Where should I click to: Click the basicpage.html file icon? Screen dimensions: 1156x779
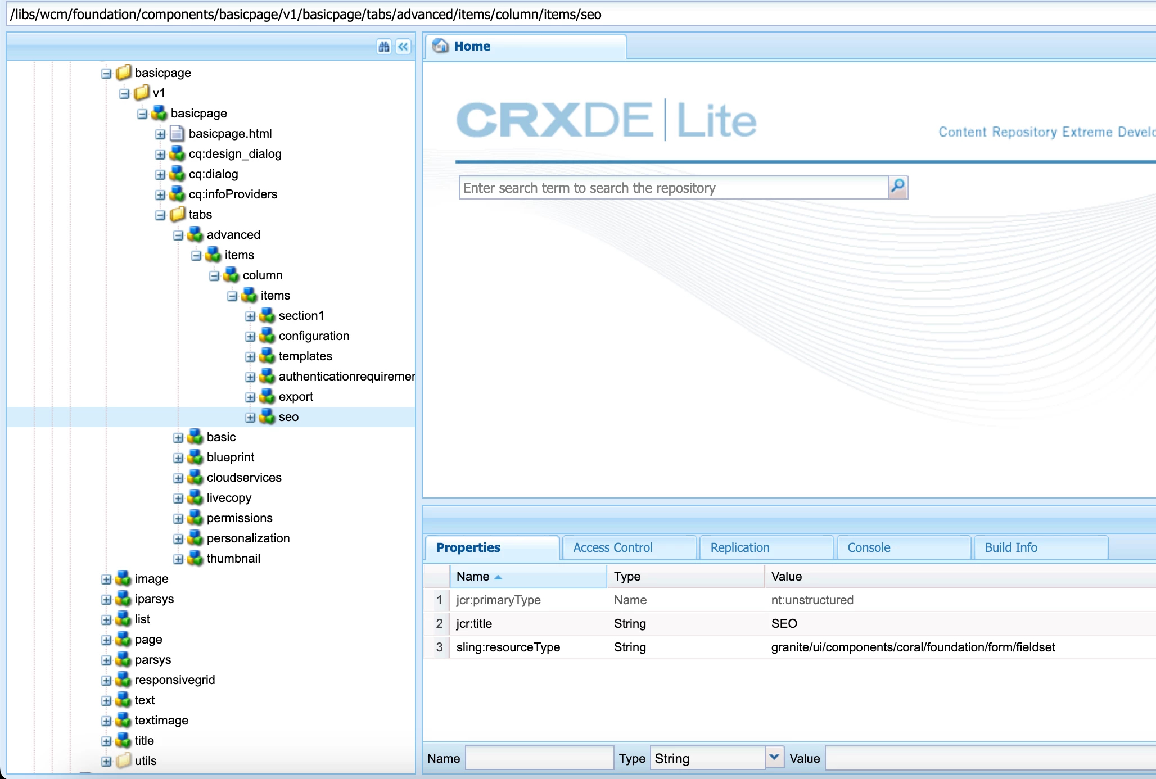pos(177,134)
